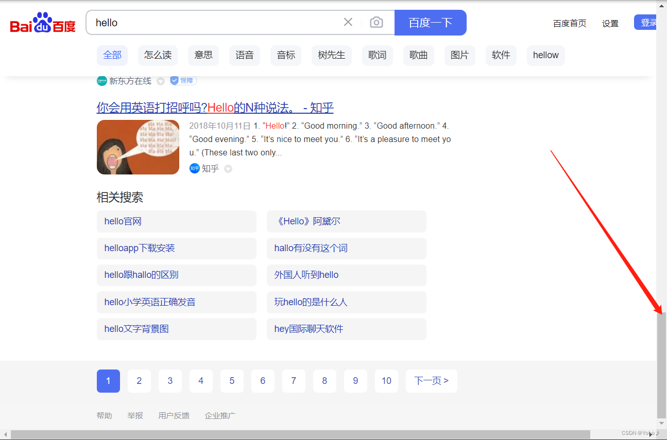This screenshot has width=667, height=440.
Task: Select the 意思 filter tab
Action: tap(203, 55)
